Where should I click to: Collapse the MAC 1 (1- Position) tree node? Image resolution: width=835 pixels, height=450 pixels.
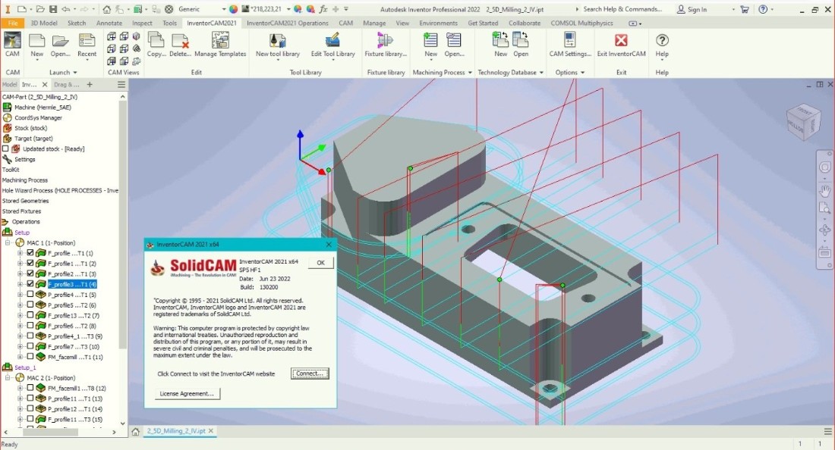[8, 243]
